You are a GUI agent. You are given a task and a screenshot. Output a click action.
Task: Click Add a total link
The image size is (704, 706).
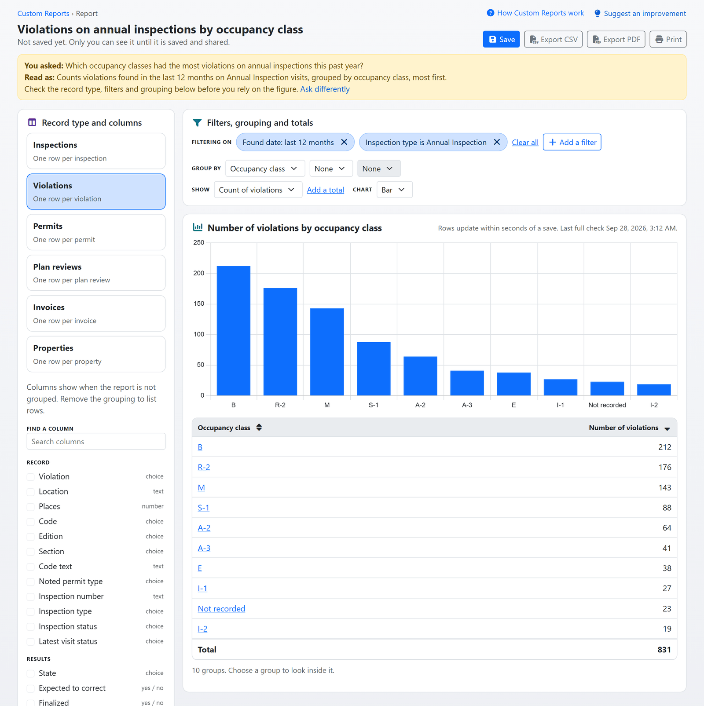pyautogui.click(x=325, y=190)
